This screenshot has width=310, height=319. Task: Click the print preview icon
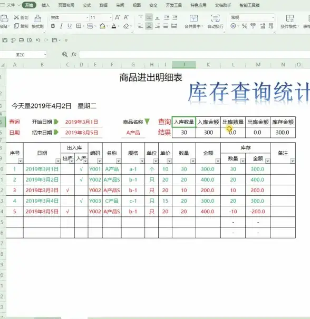pyautogui.click(x=30, y=41)
